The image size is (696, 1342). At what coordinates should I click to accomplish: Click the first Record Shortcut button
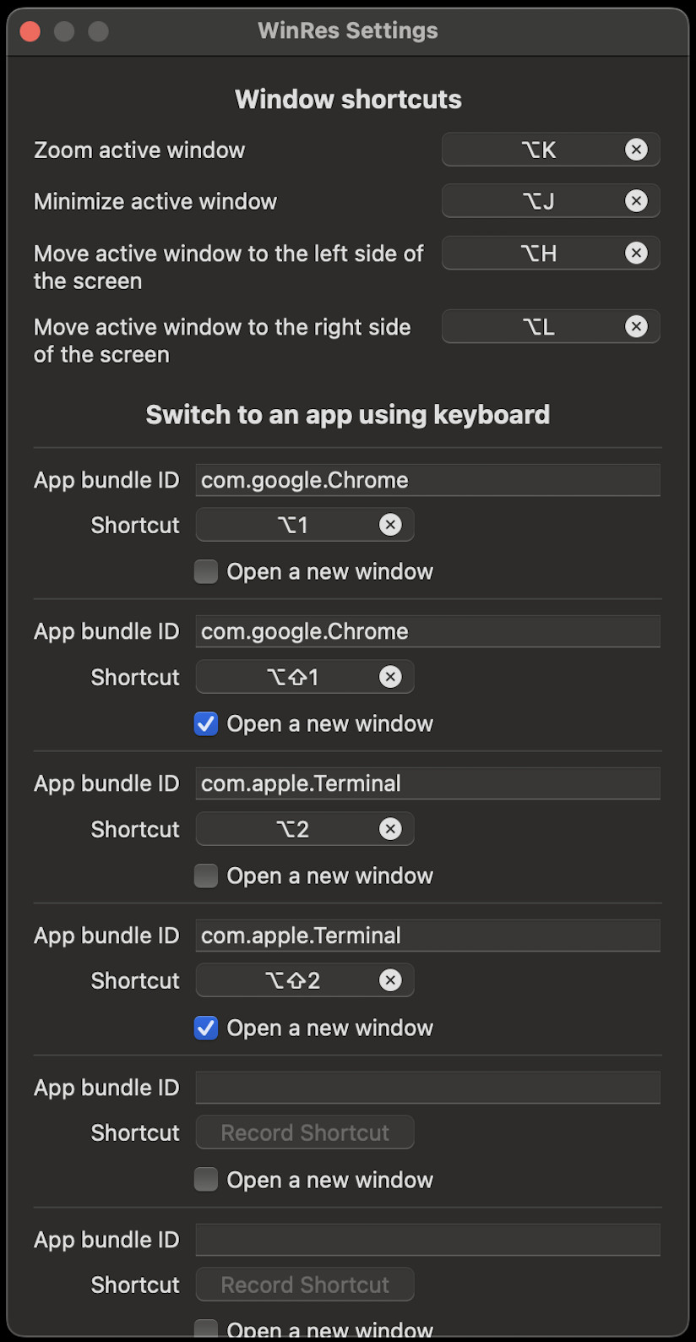(305, 1132)
